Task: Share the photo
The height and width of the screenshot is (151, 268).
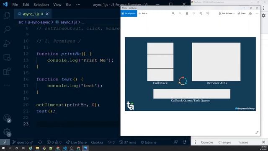Action: pos(242,13)
